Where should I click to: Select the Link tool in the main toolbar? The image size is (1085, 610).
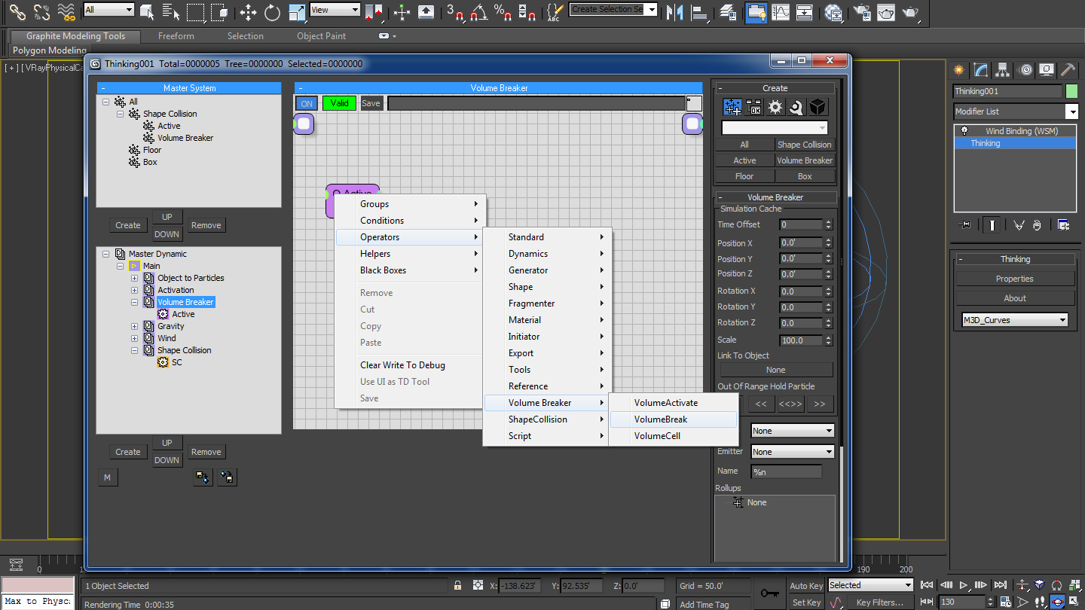pyautogui.click(x=17, y=11)
